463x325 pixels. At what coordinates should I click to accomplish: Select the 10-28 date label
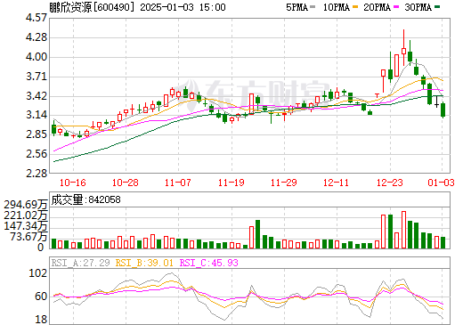pyautogui.click(x=126, y=183)
